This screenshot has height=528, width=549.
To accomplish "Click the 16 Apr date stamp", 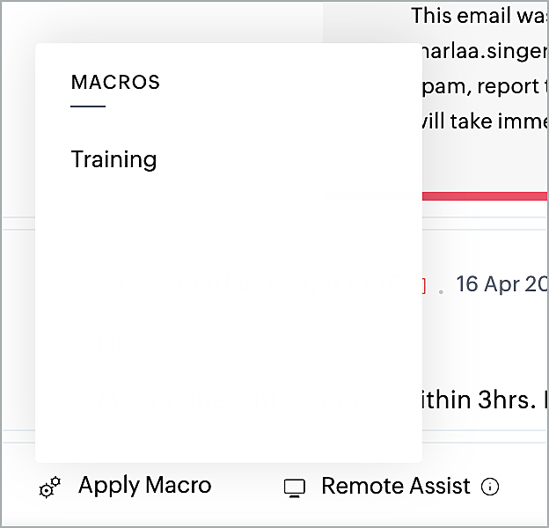I will (501, 284).
